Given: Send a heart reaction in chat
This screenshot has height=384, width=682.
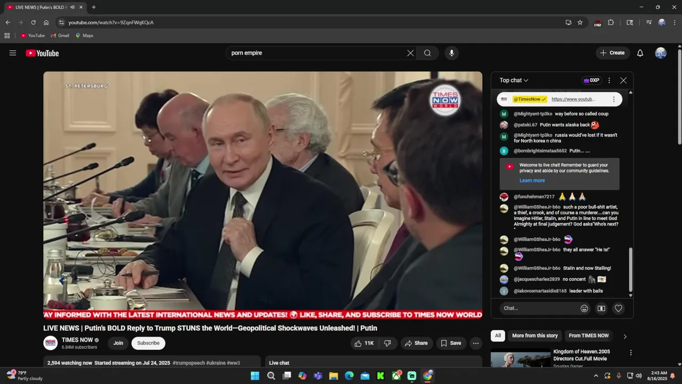Looking at the screenshot, I should click(x=619, y=308).
